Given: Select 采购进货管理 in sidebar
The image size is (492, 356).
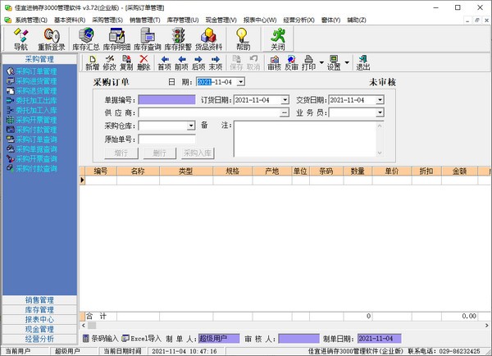Looking at the screenshot, I should [x=36, y=81].
